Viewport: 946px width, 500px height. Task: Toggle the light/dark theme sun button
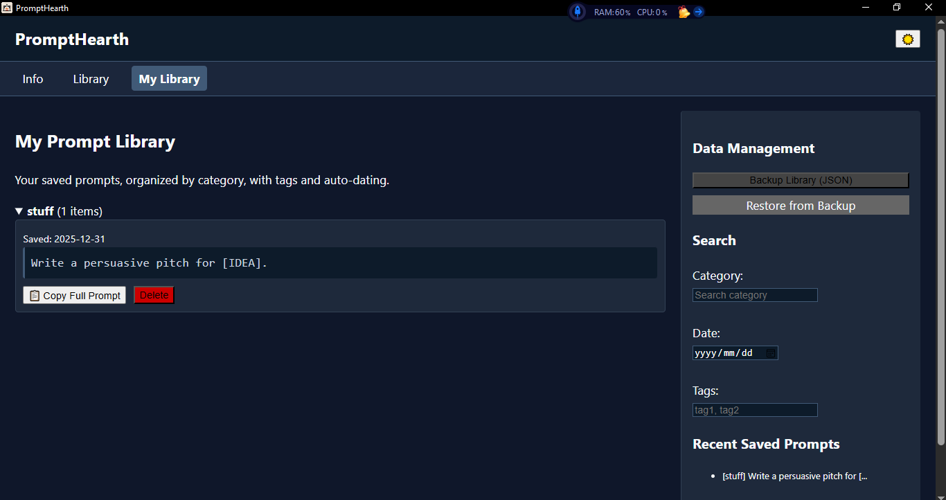pos(908,39)
